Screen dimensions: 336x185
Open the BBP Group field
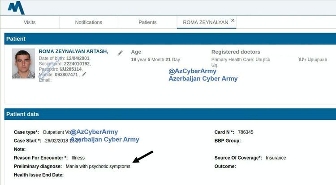coord(269,141)
